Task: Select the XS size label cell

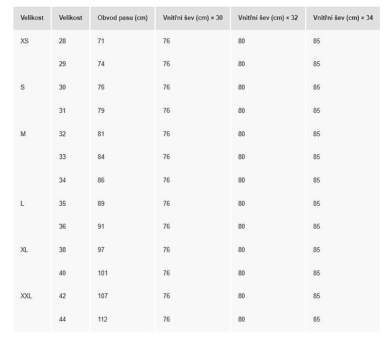Action: [25, 41]
